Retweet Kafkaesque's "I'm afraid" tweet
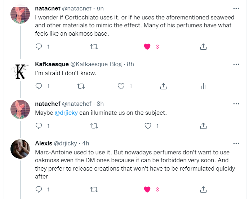This screenshot has height=199, width=249. pyautogui.click(x=81, y=86)
